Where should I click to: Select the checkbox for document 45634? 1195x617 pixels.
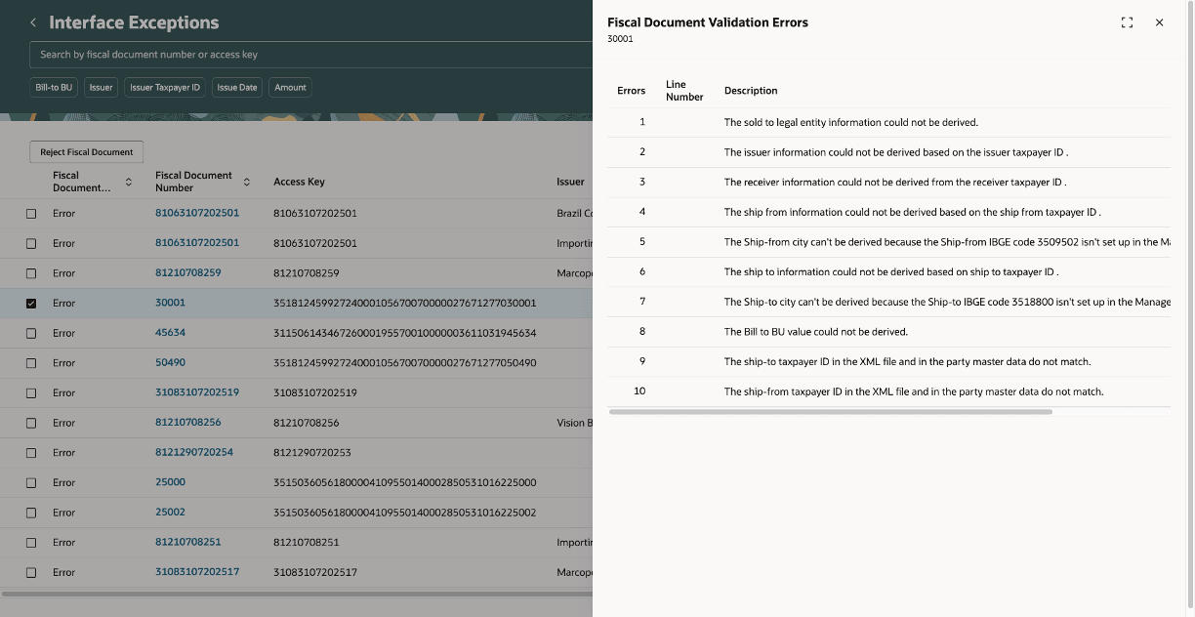point(31,333)
